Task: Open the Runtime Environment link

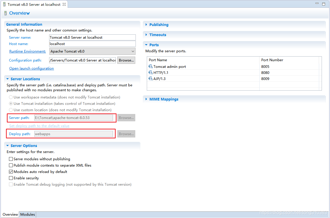Action: tap(27, 51)
